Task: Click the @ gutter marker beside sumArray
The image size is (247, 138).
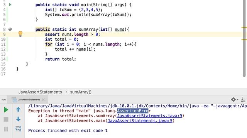Action: tap(10, 29)
